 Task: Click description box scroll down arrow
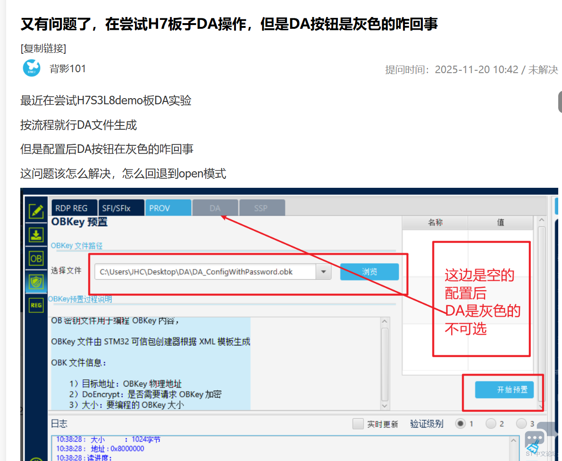pos(385,405)
